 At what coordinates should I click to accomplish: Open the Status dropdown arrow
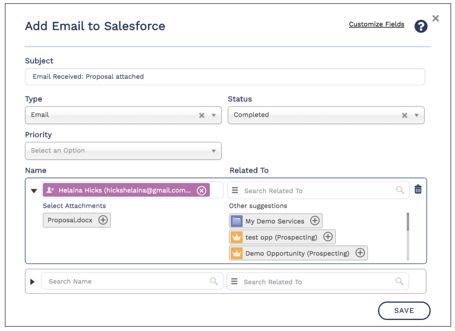417,115
